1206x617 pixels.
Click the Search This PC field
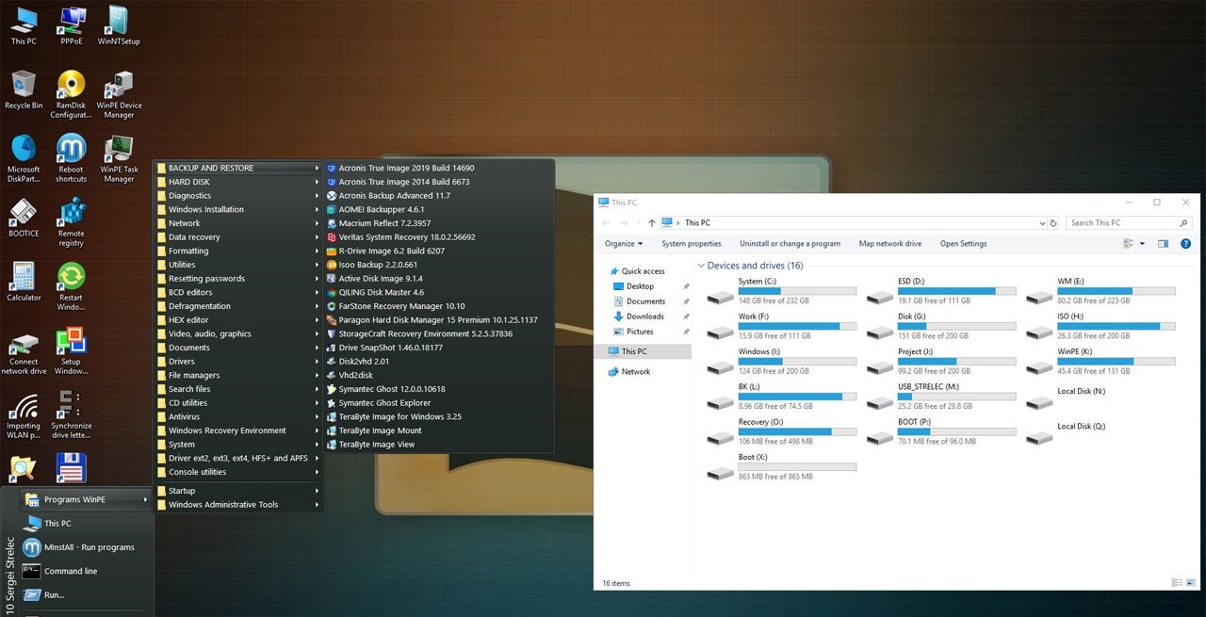[1129, 223]
